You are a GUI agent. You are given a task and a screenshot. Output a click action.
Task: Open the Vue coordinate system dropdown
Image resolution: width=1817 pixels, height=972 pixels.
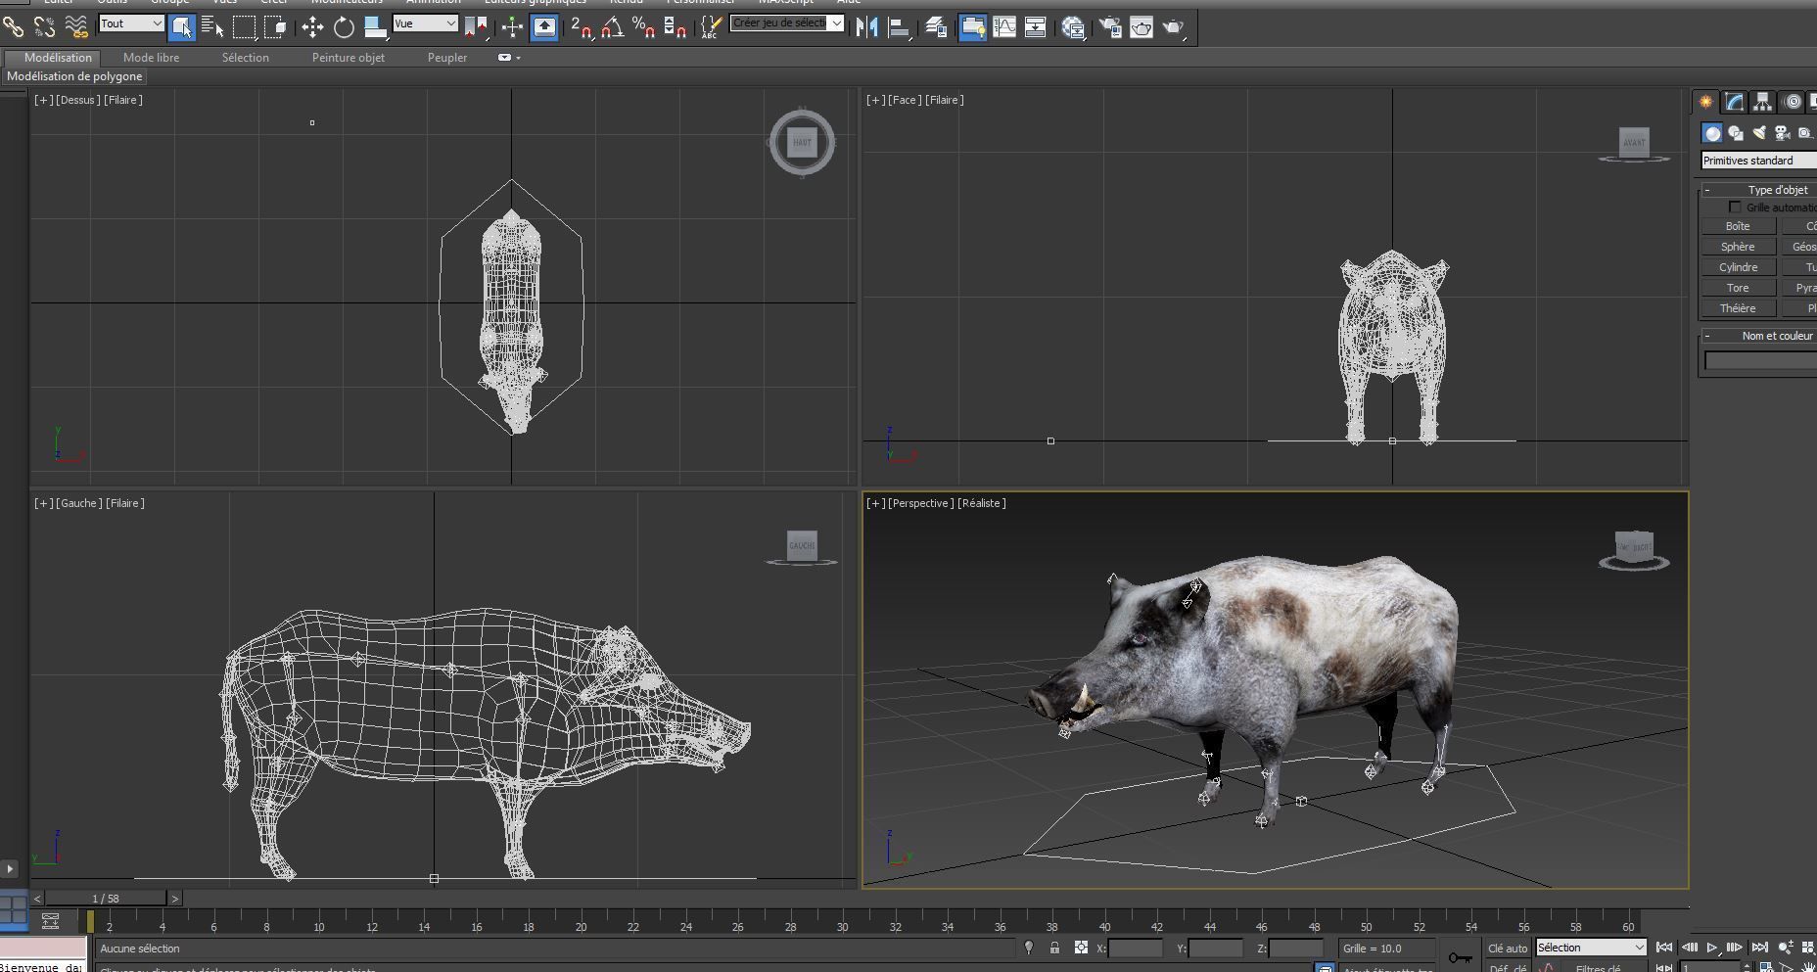pos(425,23)
